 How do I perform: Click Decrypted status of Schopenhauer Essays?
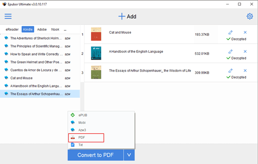(x=236, y=77)
